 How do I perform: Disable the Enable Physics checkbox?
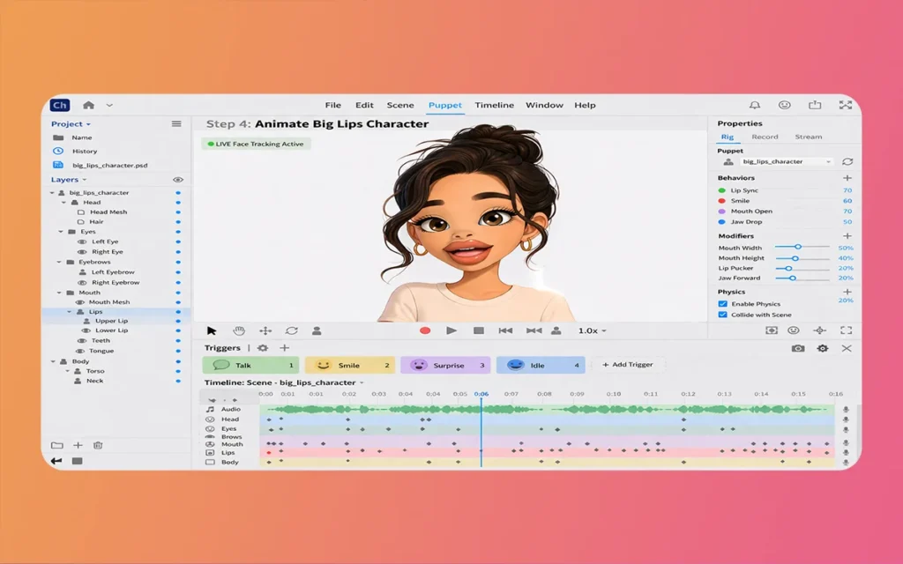tap(723, 304)
